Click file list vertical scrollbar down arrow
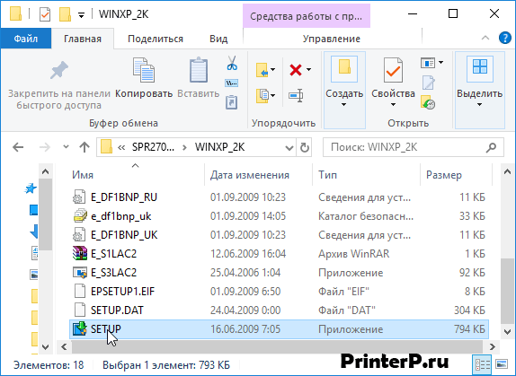The width and height of the screenshot is (516, 376). click(x=507, y=332)
